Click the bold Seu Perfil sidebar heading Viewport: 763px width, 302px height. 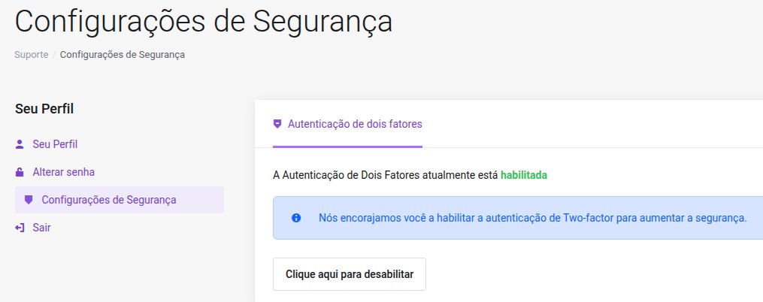tap(44, 109)
